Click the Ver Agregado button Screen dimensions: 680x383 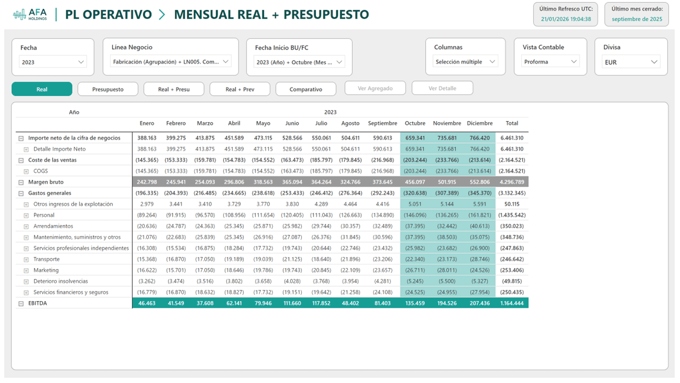(x=376, y=88)
